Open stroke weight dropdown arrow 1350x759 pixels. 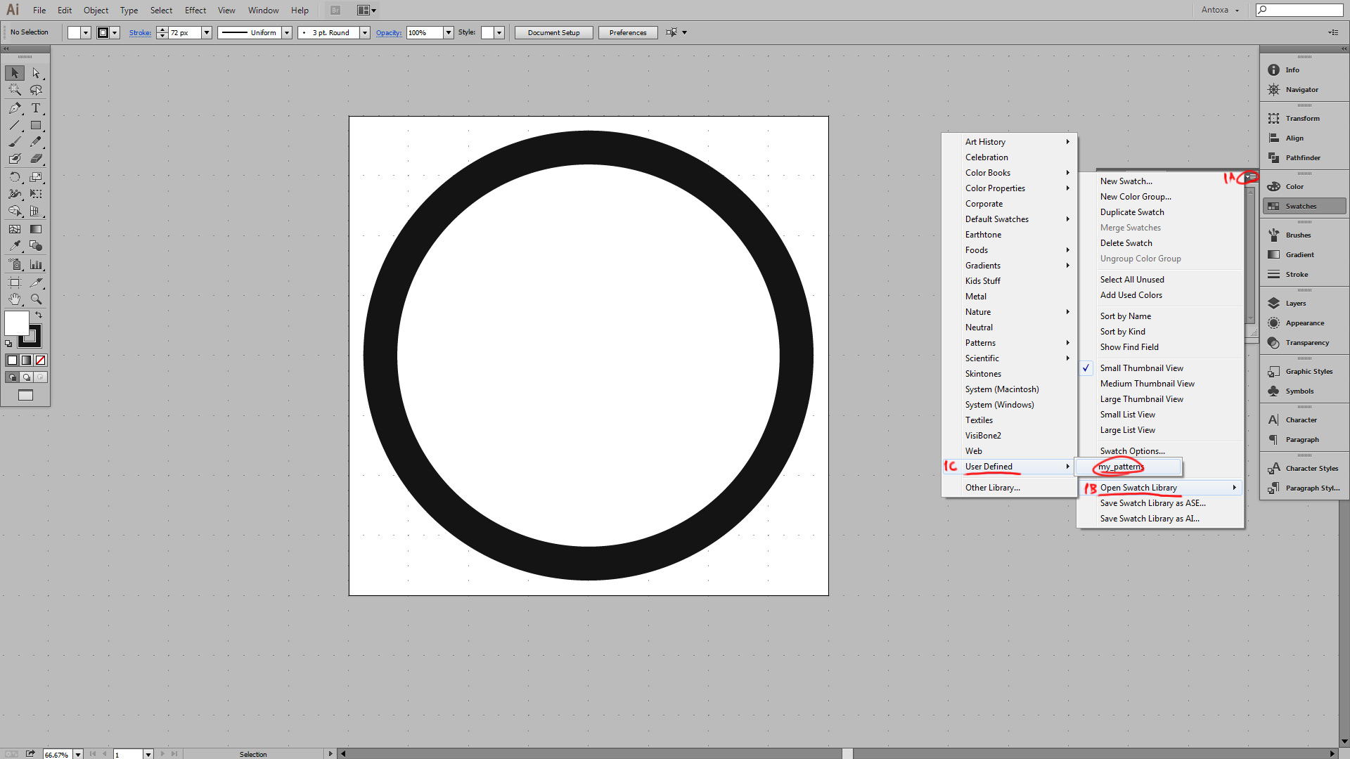point(207,33)
